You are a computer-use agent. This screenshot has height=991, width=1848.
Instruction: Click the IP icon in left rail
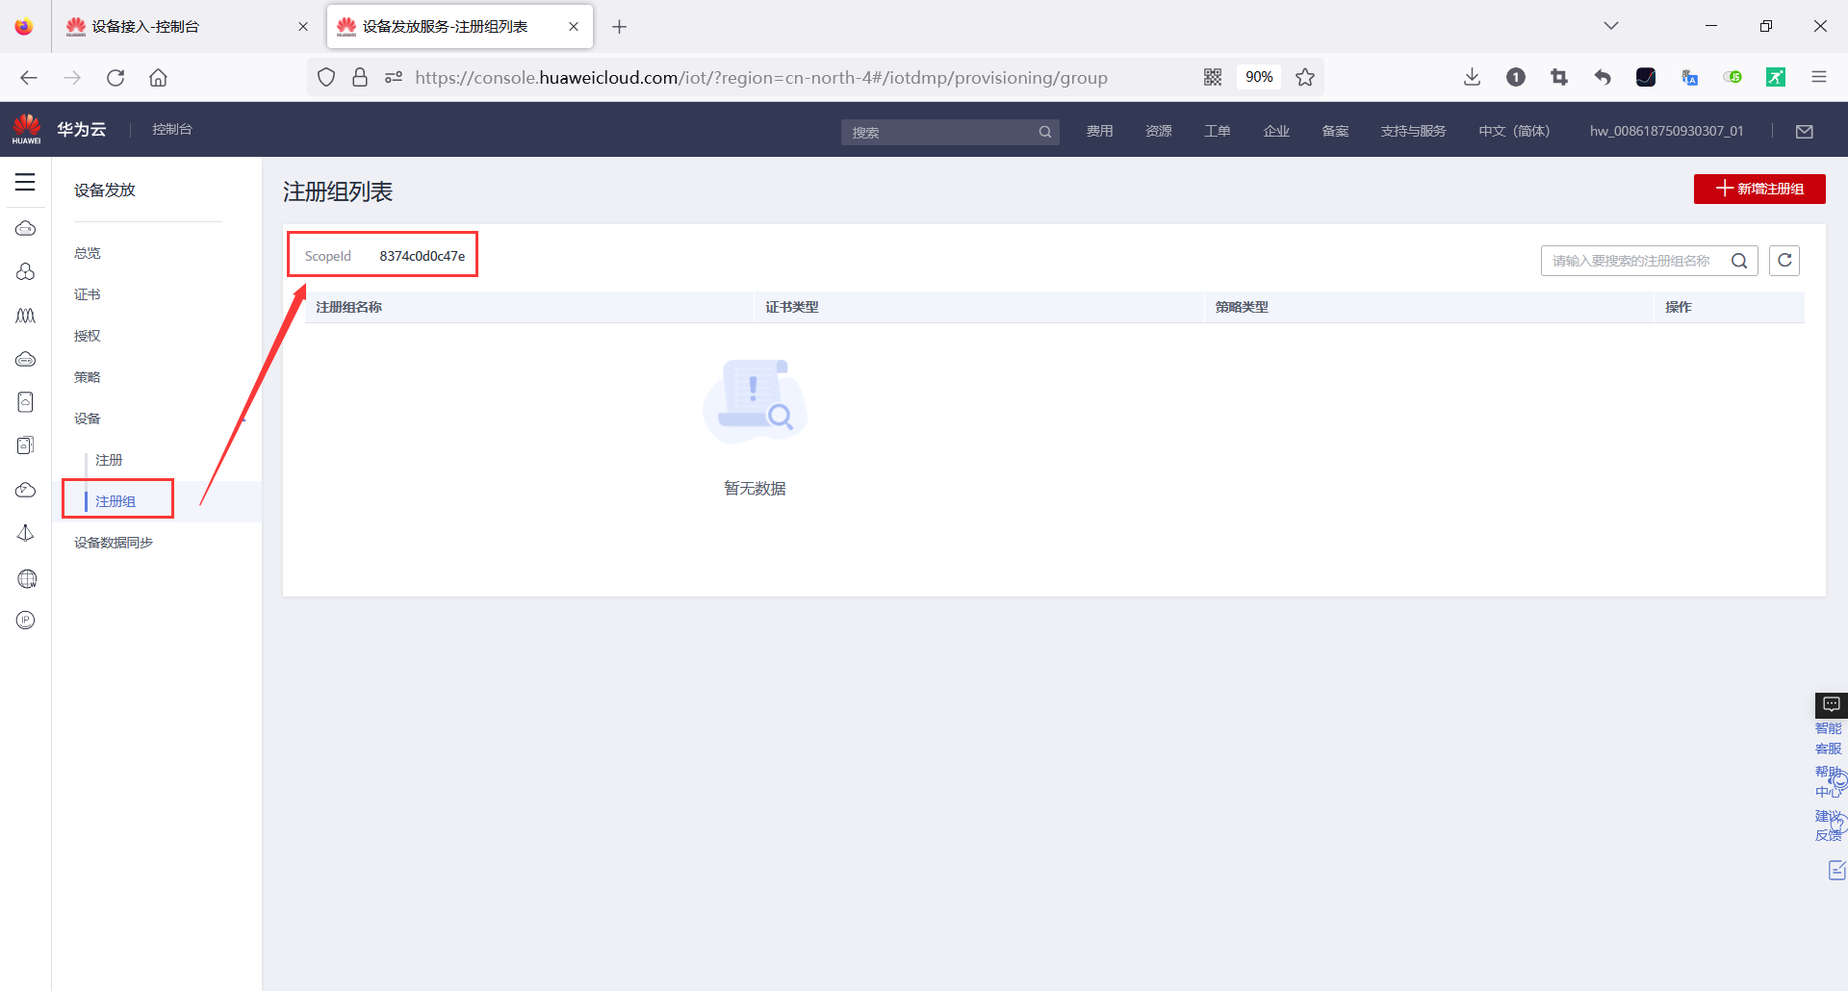pyautogui.click(x=26, y=621)
